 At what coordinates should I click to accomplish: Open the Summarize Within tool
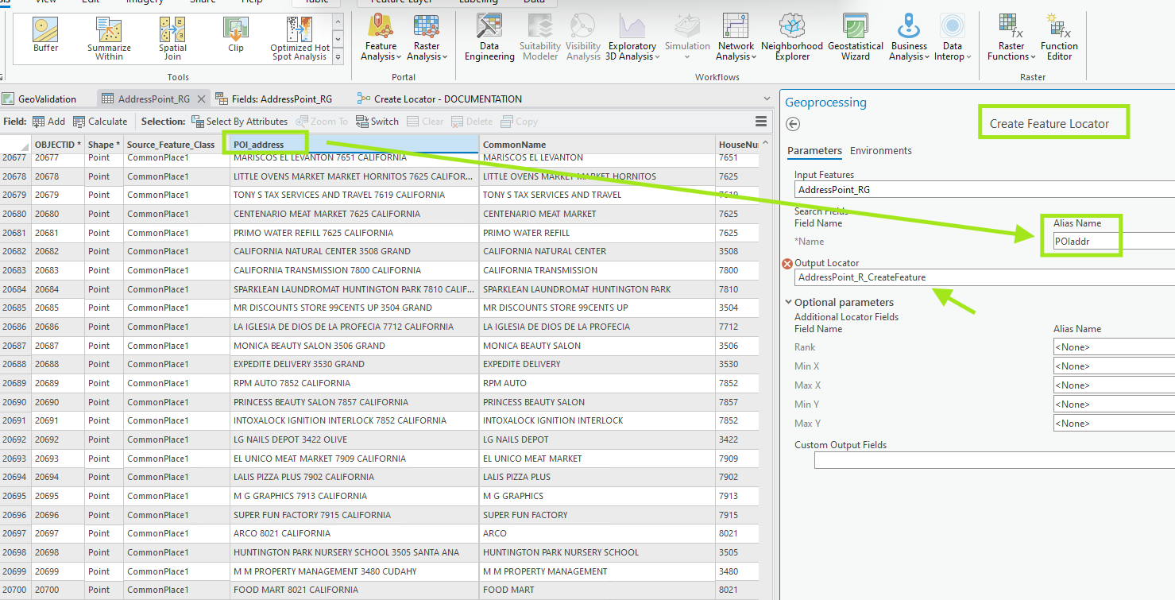pos(109,39)
